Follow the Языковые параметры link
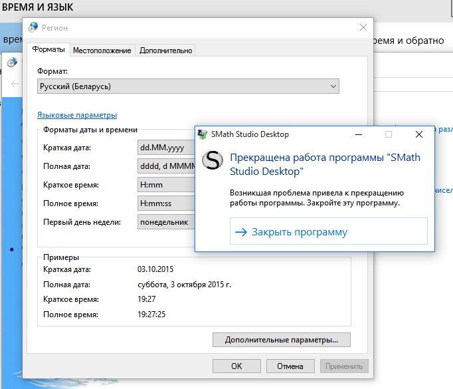The width and height of the screenshot is (453, 389). point(77,115)
